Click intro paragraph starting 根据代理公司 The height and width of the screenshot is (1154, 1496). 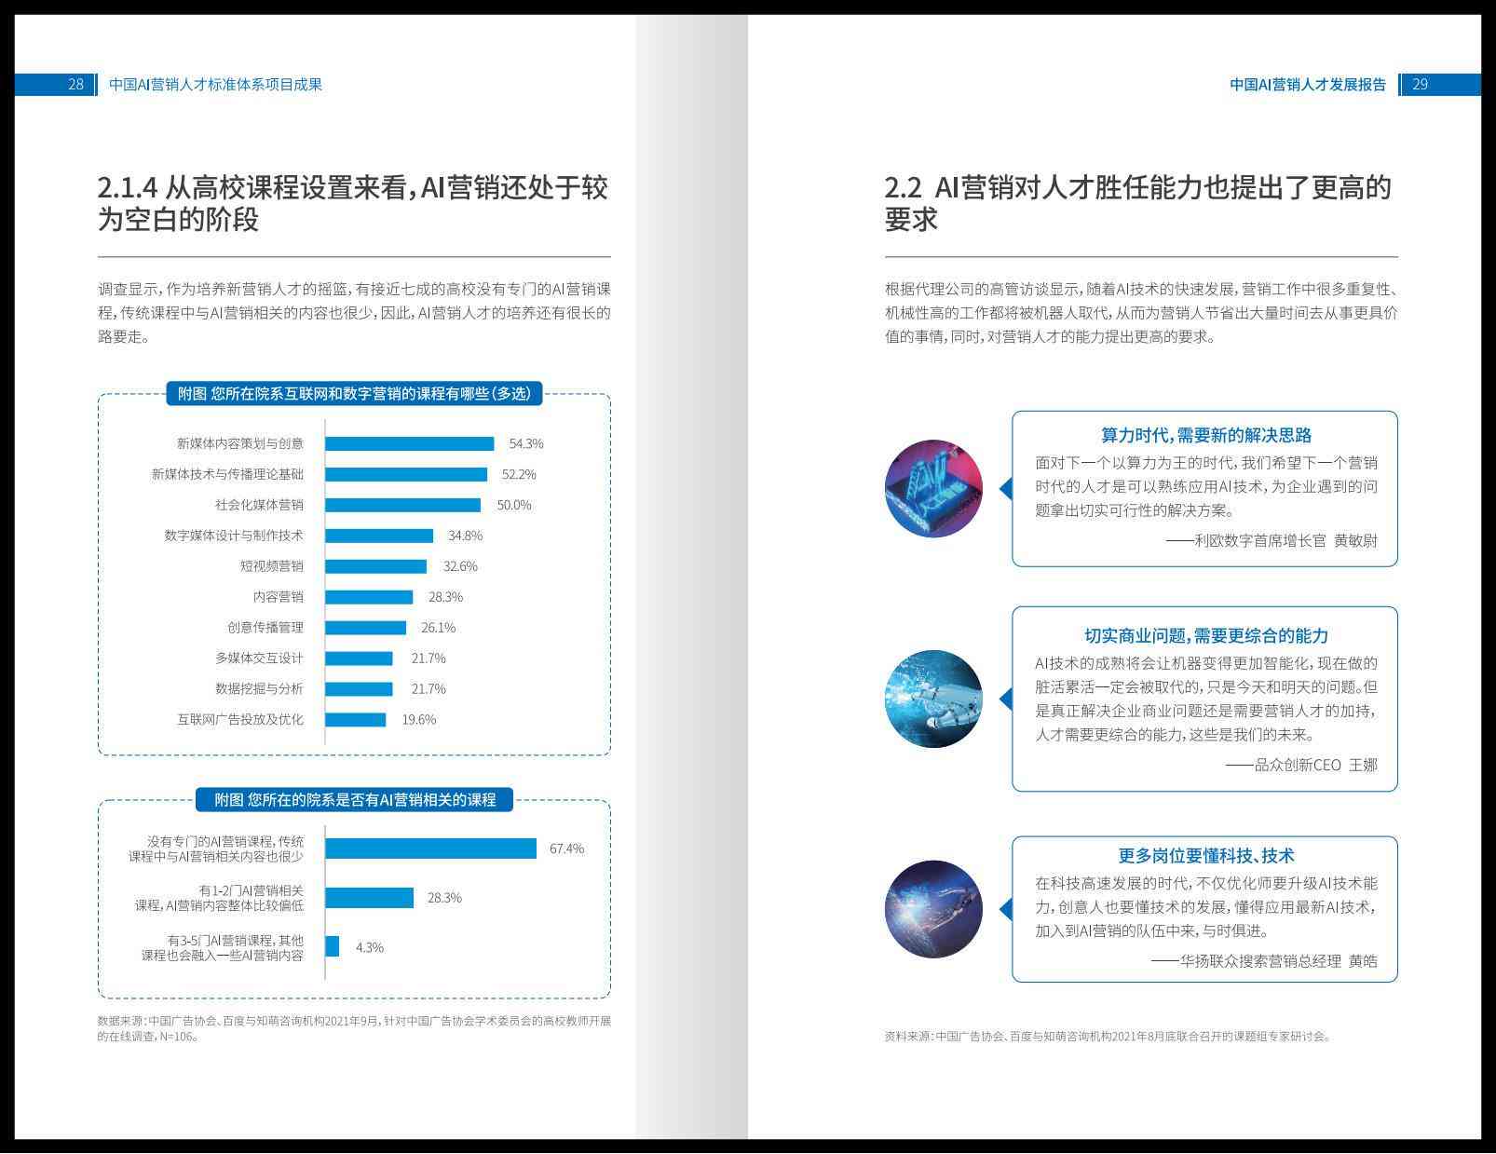click(x=1140, y=313)
